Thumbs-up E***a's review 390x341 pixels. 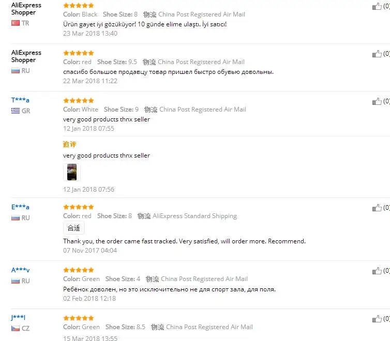(x=377, y=208)
